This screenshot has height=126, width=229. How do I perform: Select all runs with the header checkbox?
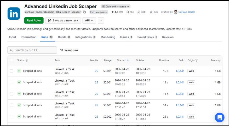coord(12,60)
